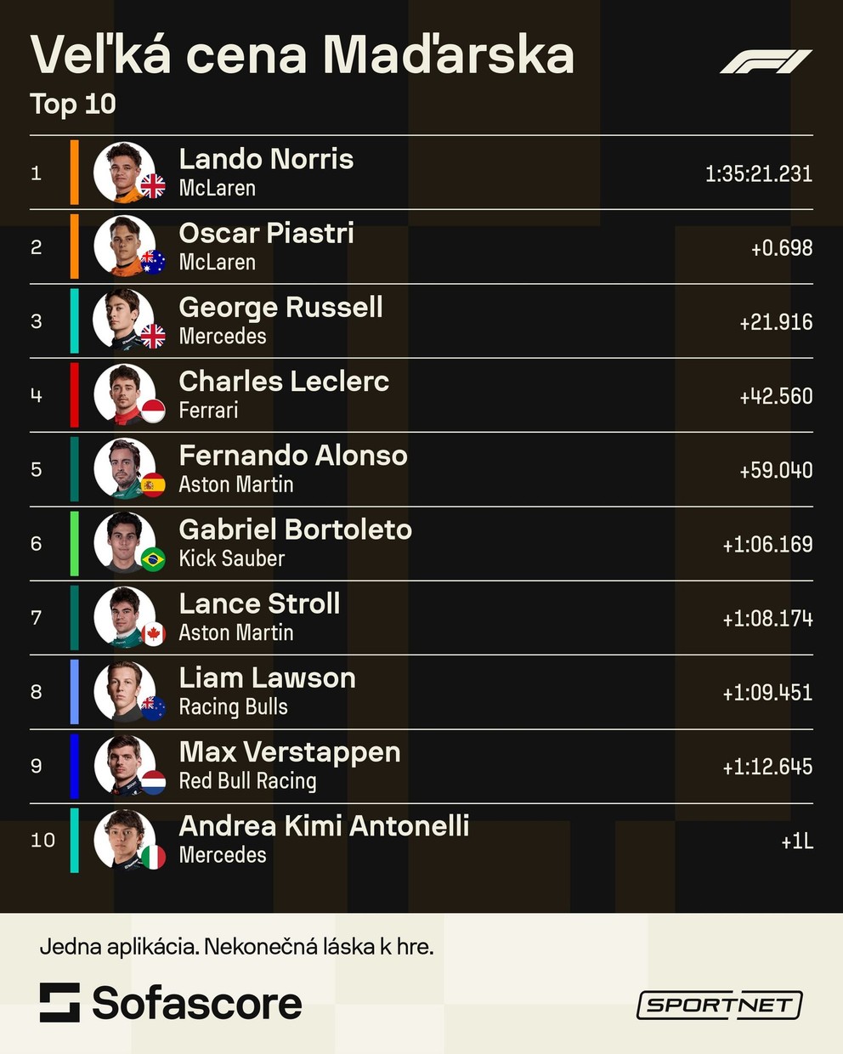Click the Australian flag beside Oscar Piastri

pos(153,261)
